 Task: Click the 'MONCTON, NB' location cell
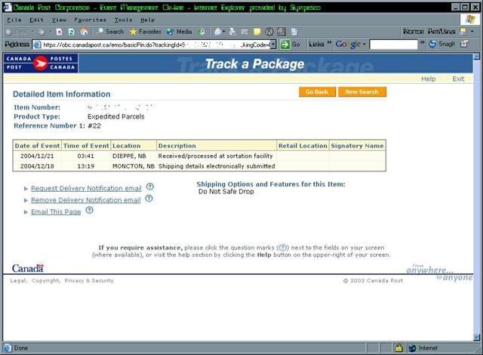coord(134,166)
